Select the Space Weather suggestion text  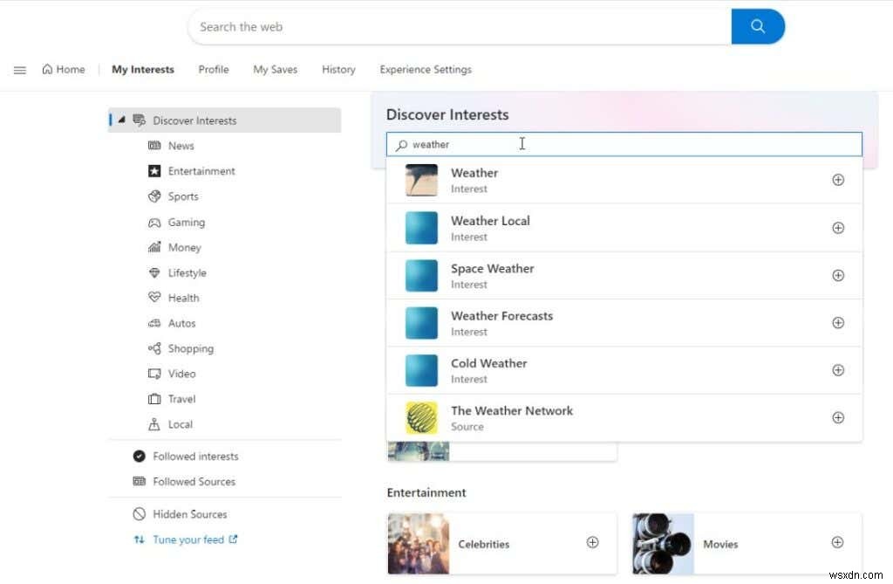tap(493, 269)
